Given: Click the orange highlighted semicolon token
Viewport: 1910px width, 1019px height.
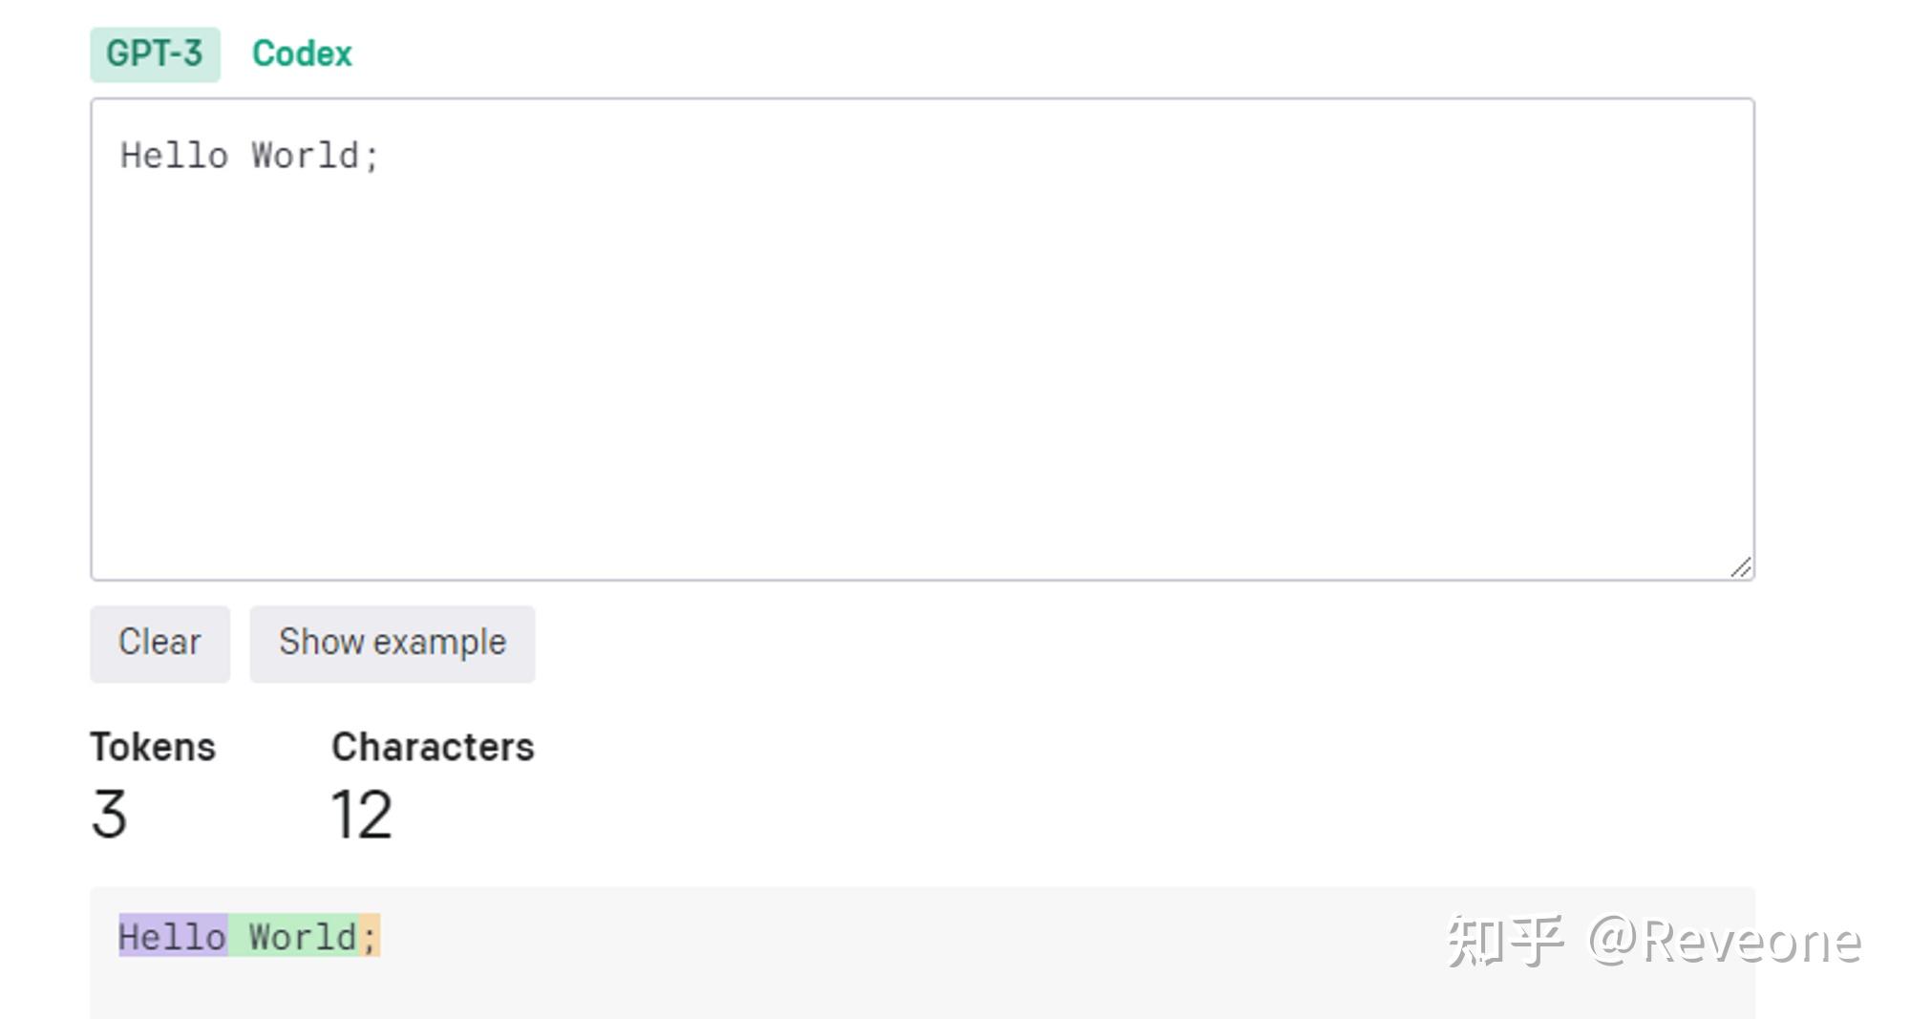Looking at the screenshot, I should coord(370,937).
